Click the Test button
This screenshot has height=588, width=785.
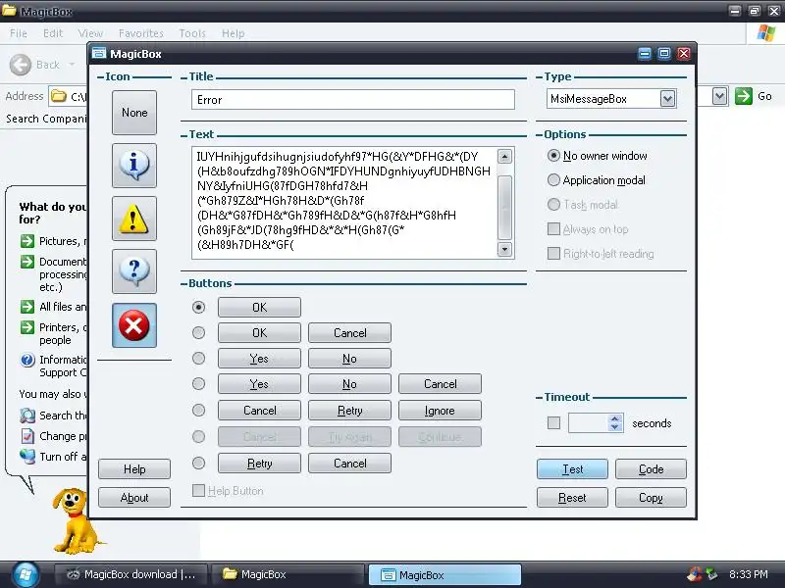click(572, 469)
